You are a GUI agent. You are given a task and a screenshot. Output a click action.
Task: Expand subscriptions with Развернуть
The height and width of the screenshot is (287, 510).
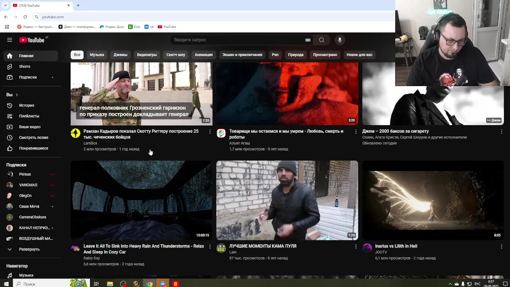click(31, 249)
